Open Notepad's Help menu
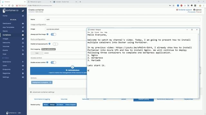The width and height of the screenshot is (206, 115). [106, 32]
